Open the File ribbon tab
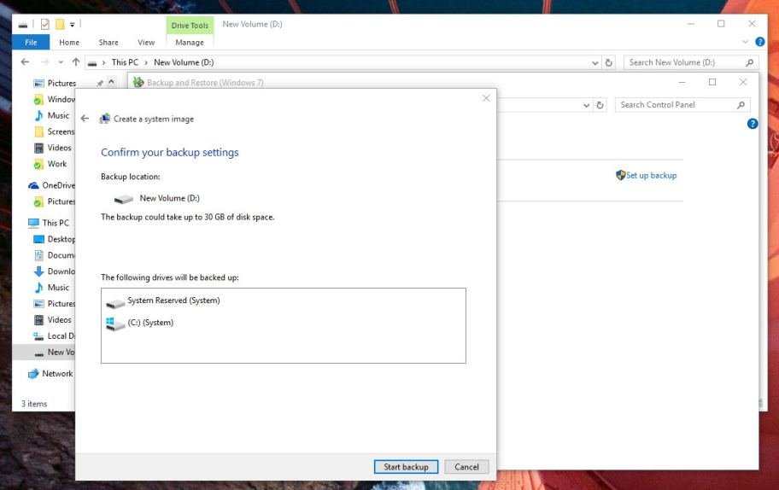Viewport: 779px width, 490px height. pos(31,42)
